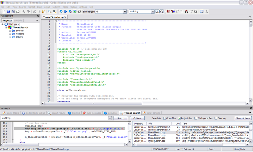Screen dimensions: 253x152
Task: Expand the Headers folder
Action: tap(10, 34)
